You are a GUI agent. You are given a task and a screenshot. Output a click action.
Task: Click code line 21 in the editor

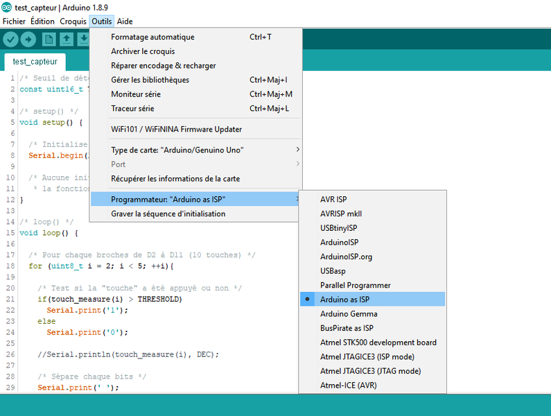110,300
